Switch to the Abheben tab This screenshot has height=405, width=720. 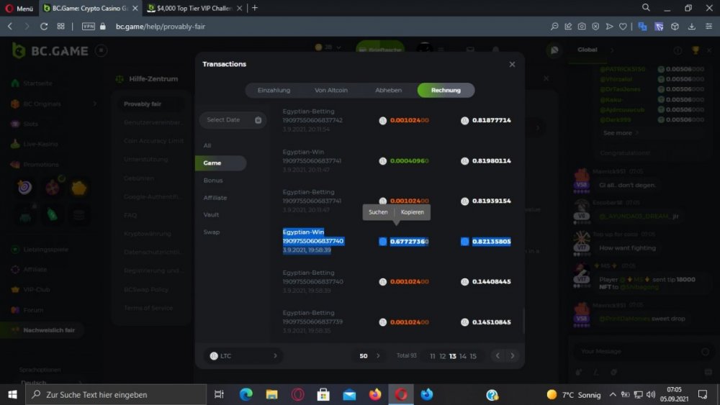(x=388, y=90)
